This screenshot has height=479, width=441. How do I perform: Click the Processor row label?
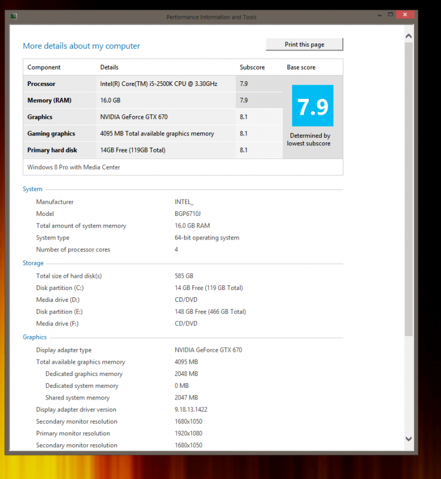pyautogui.click(x=41, y=84)
